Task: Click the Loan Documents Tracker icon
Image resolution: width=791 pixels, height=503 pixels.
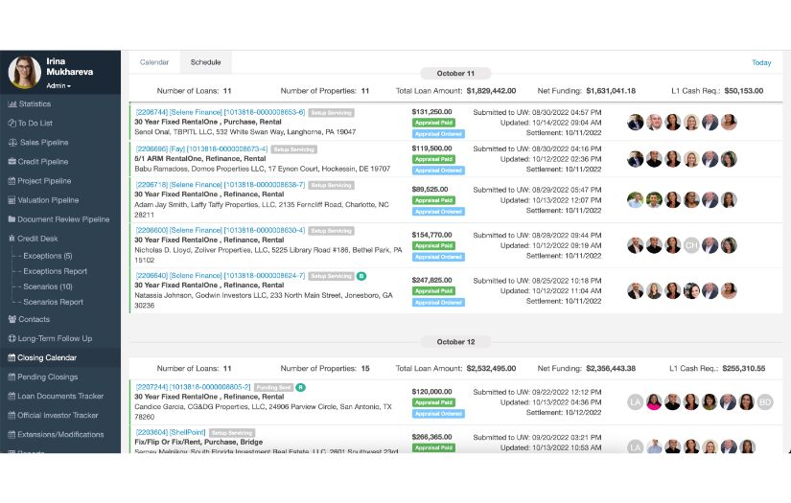Action: point(12,396)
